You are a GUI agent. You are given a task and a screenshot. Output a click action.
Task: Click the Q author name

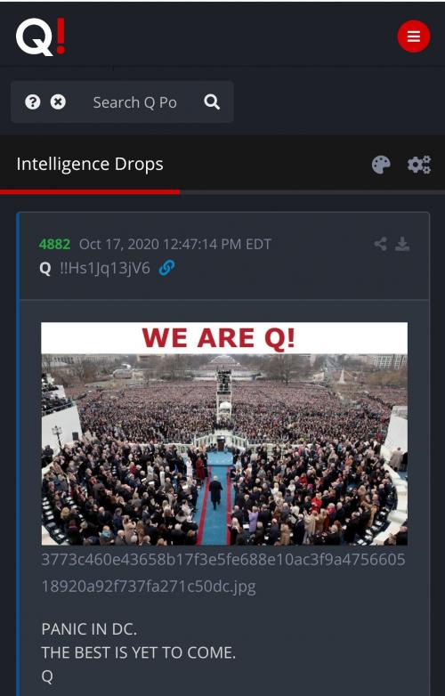pyautogui.click(x=44, y=269)
